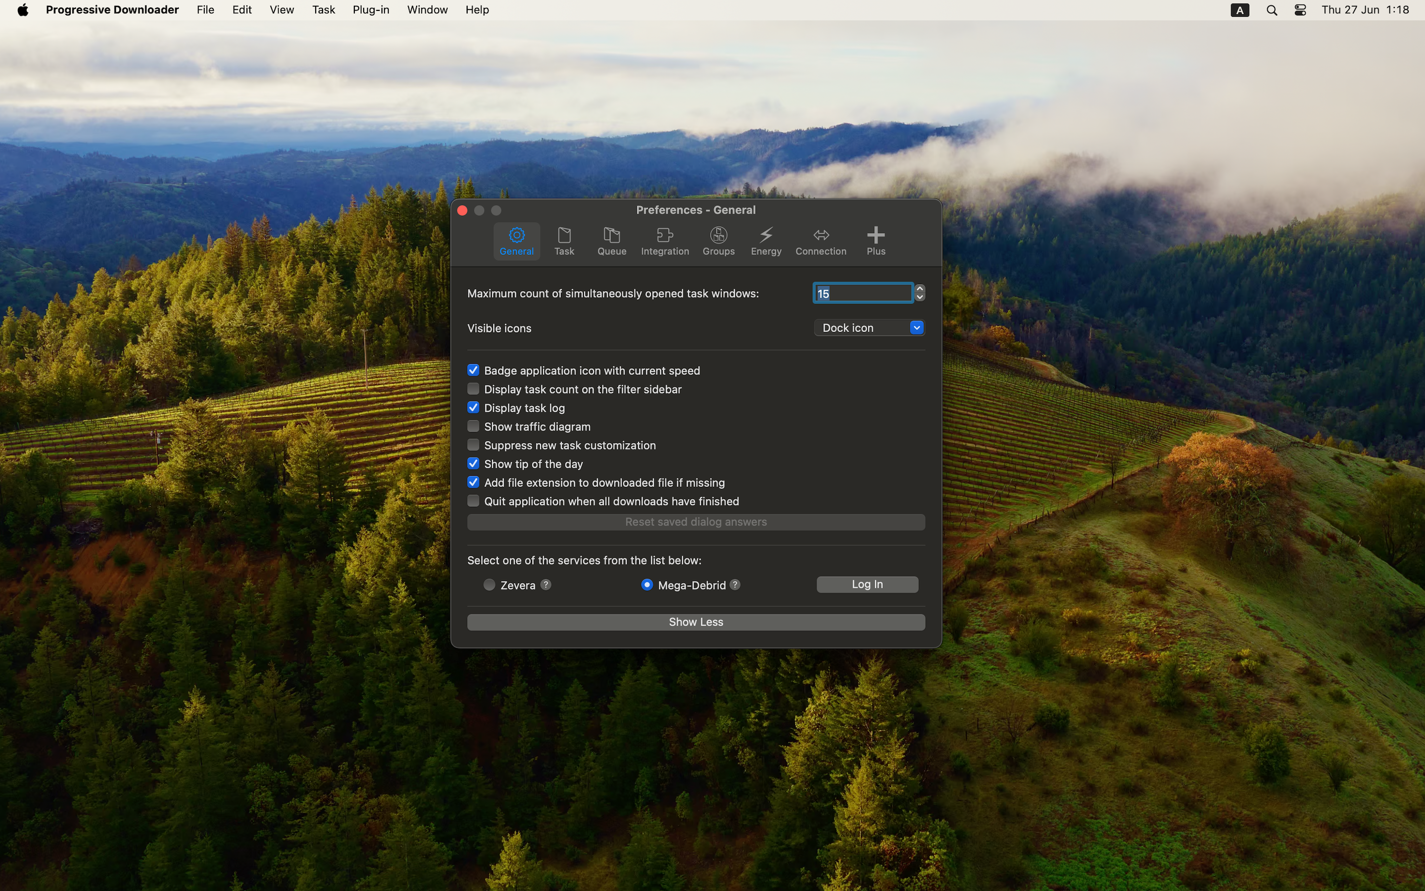The width and height of the screenshot is (1425, 891).
Task: Increment the task windows count stepper
Action: coord(919,289)
